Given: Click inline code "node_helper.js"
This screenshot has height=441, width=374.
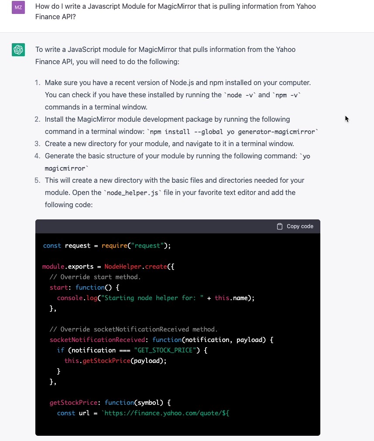Looking at the screenshot, I should pos(132,193).
